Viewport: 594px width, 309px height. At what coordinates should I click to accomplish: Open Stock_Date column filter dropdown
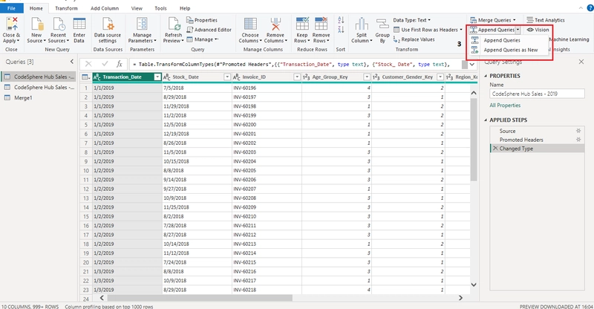pos(227,77)
